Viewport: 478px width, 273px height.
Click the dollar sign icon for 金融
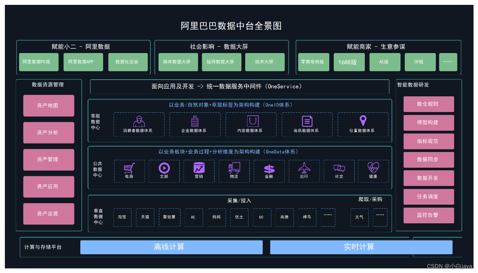(269, 169)
